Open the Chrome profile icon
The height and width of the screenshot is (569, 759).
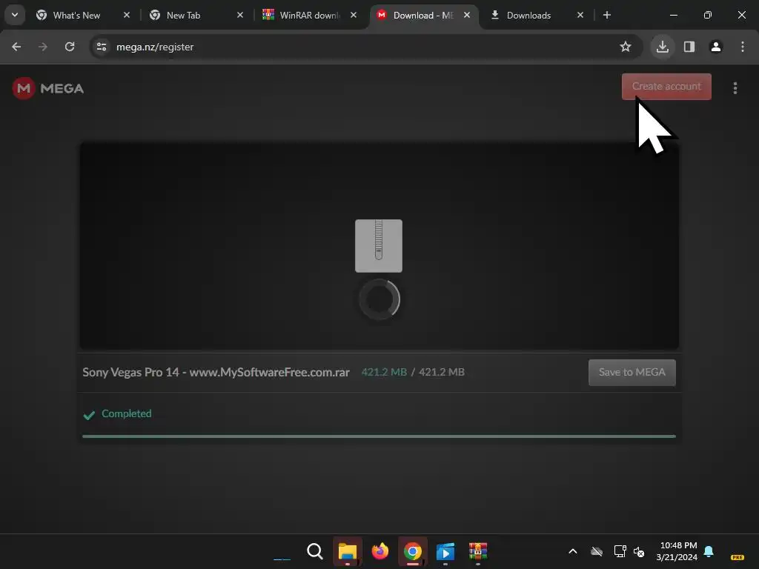(716, 47)
